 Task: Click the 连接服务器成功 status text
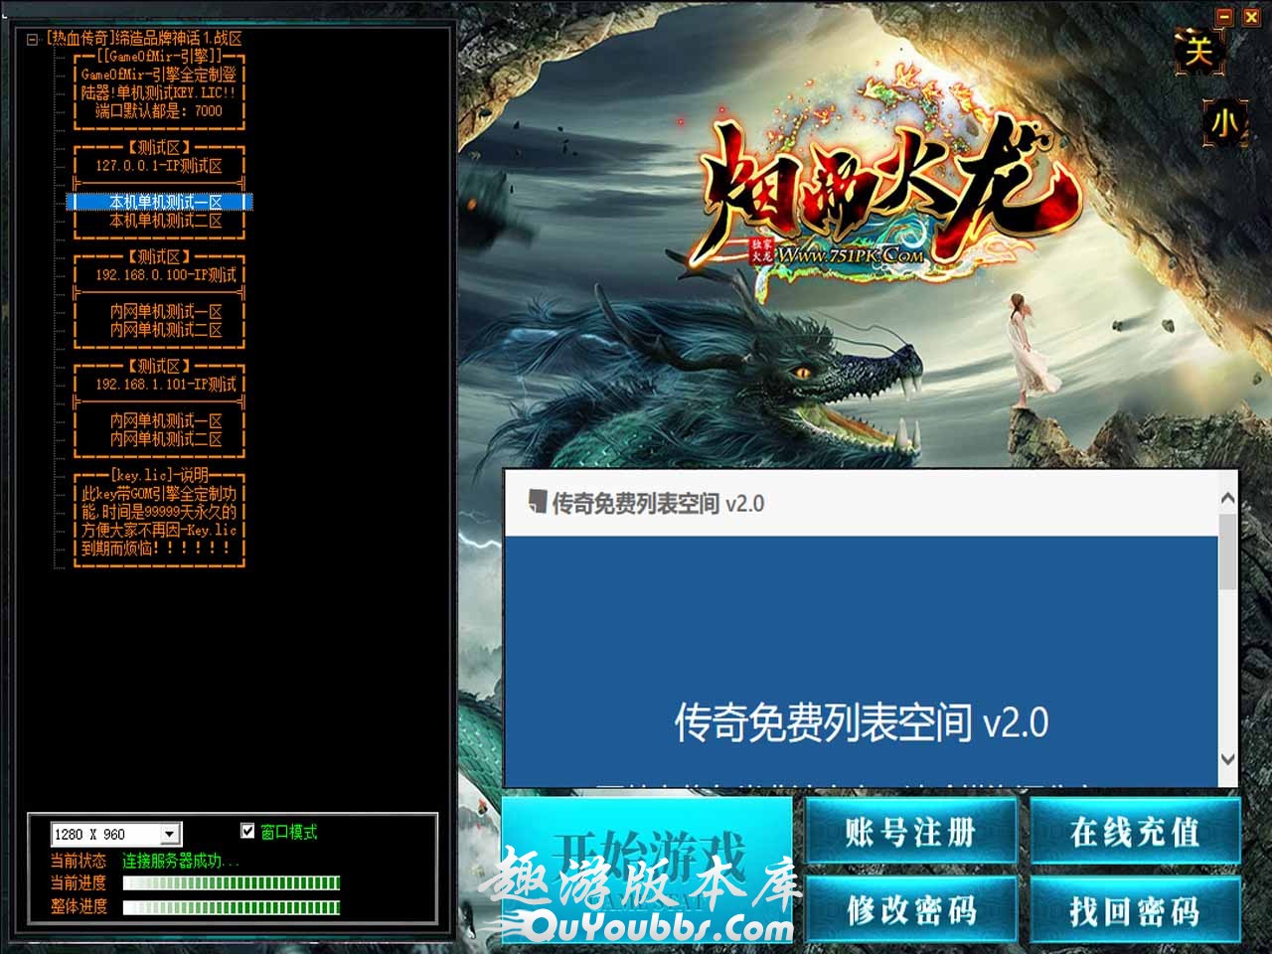click(181, 861)
